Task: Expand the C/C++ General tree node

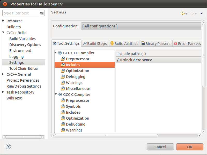Action: [x=3, y=74]
